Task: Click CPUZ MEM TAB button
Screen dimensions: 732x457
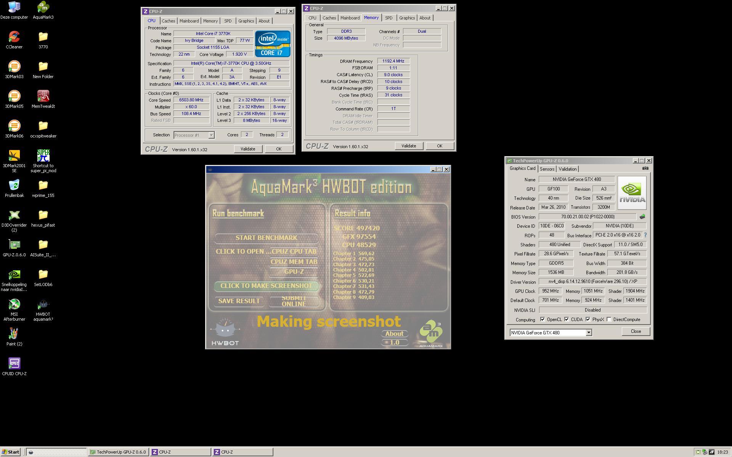Action: pos(294,262)
